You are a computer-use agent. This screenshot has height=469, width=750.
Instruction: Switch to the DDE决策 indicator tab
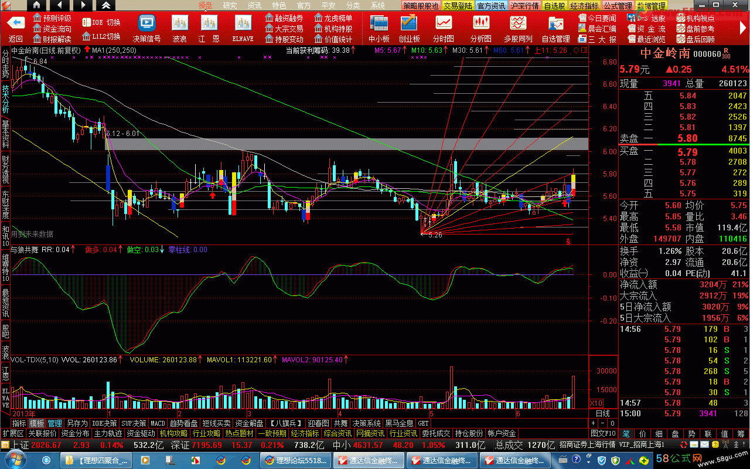tap(105, 423)
